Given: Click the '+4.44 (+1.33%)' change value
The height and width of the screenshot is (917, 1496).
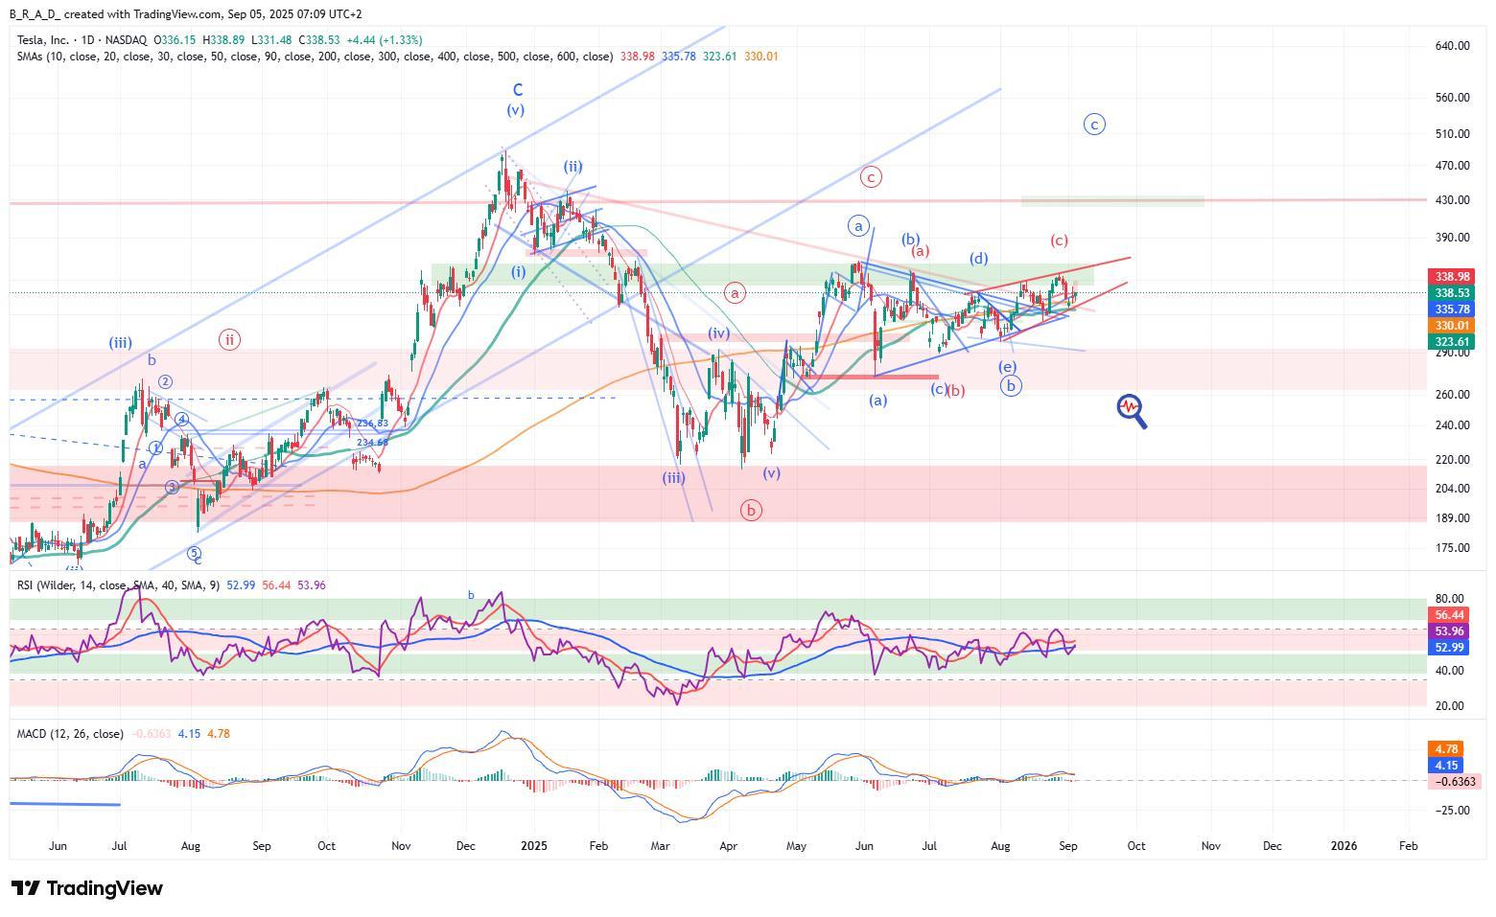Looking at the screenshot, I should coord(385,40).
